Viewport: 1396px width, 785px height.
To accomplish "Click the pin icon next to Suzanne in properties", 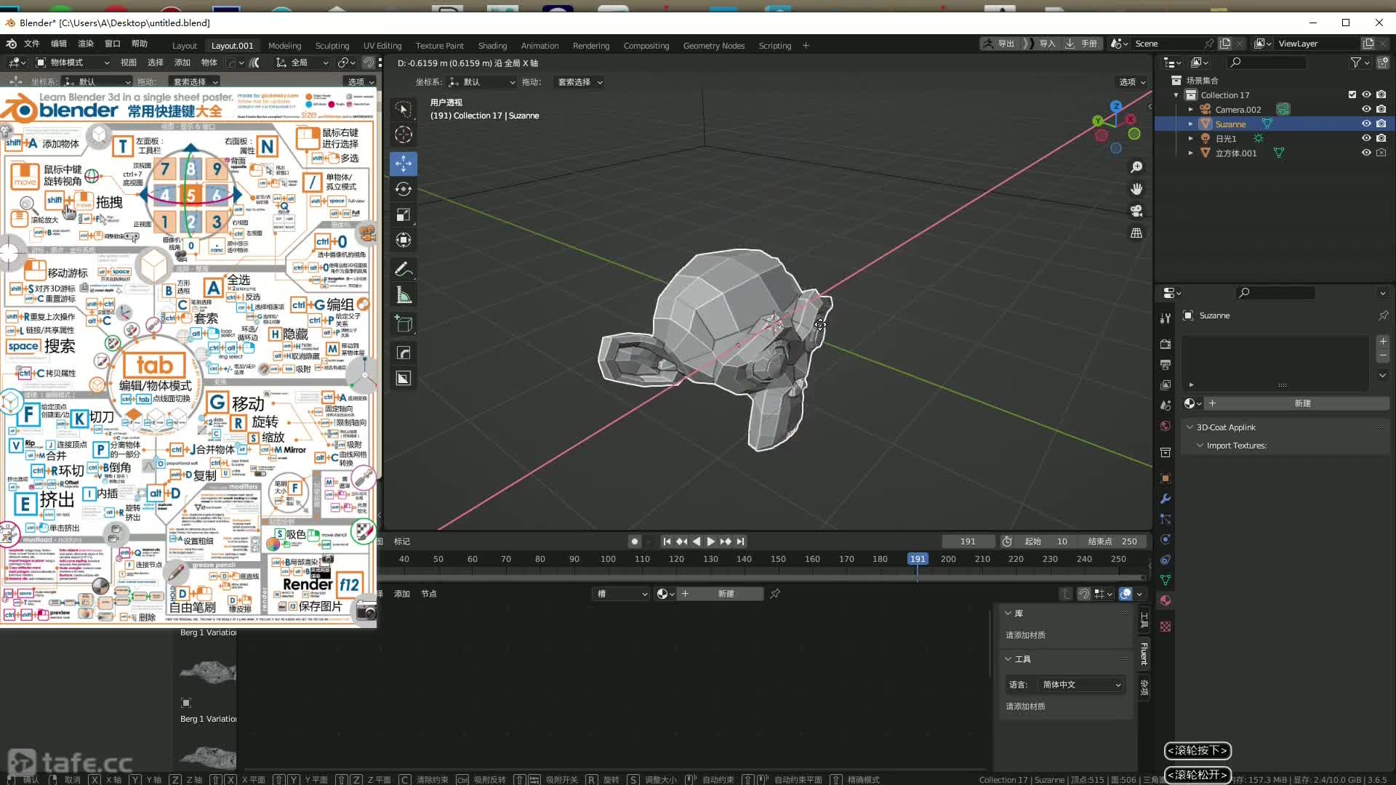I will pyautogui.click(x=1383, y=315).
